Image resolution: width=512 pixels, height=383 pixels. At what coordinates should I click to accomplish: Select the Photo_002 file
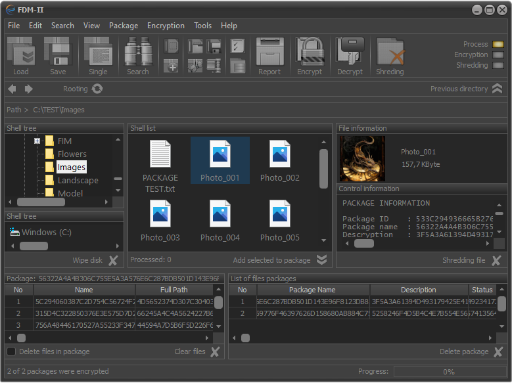(x=280, y=161)
